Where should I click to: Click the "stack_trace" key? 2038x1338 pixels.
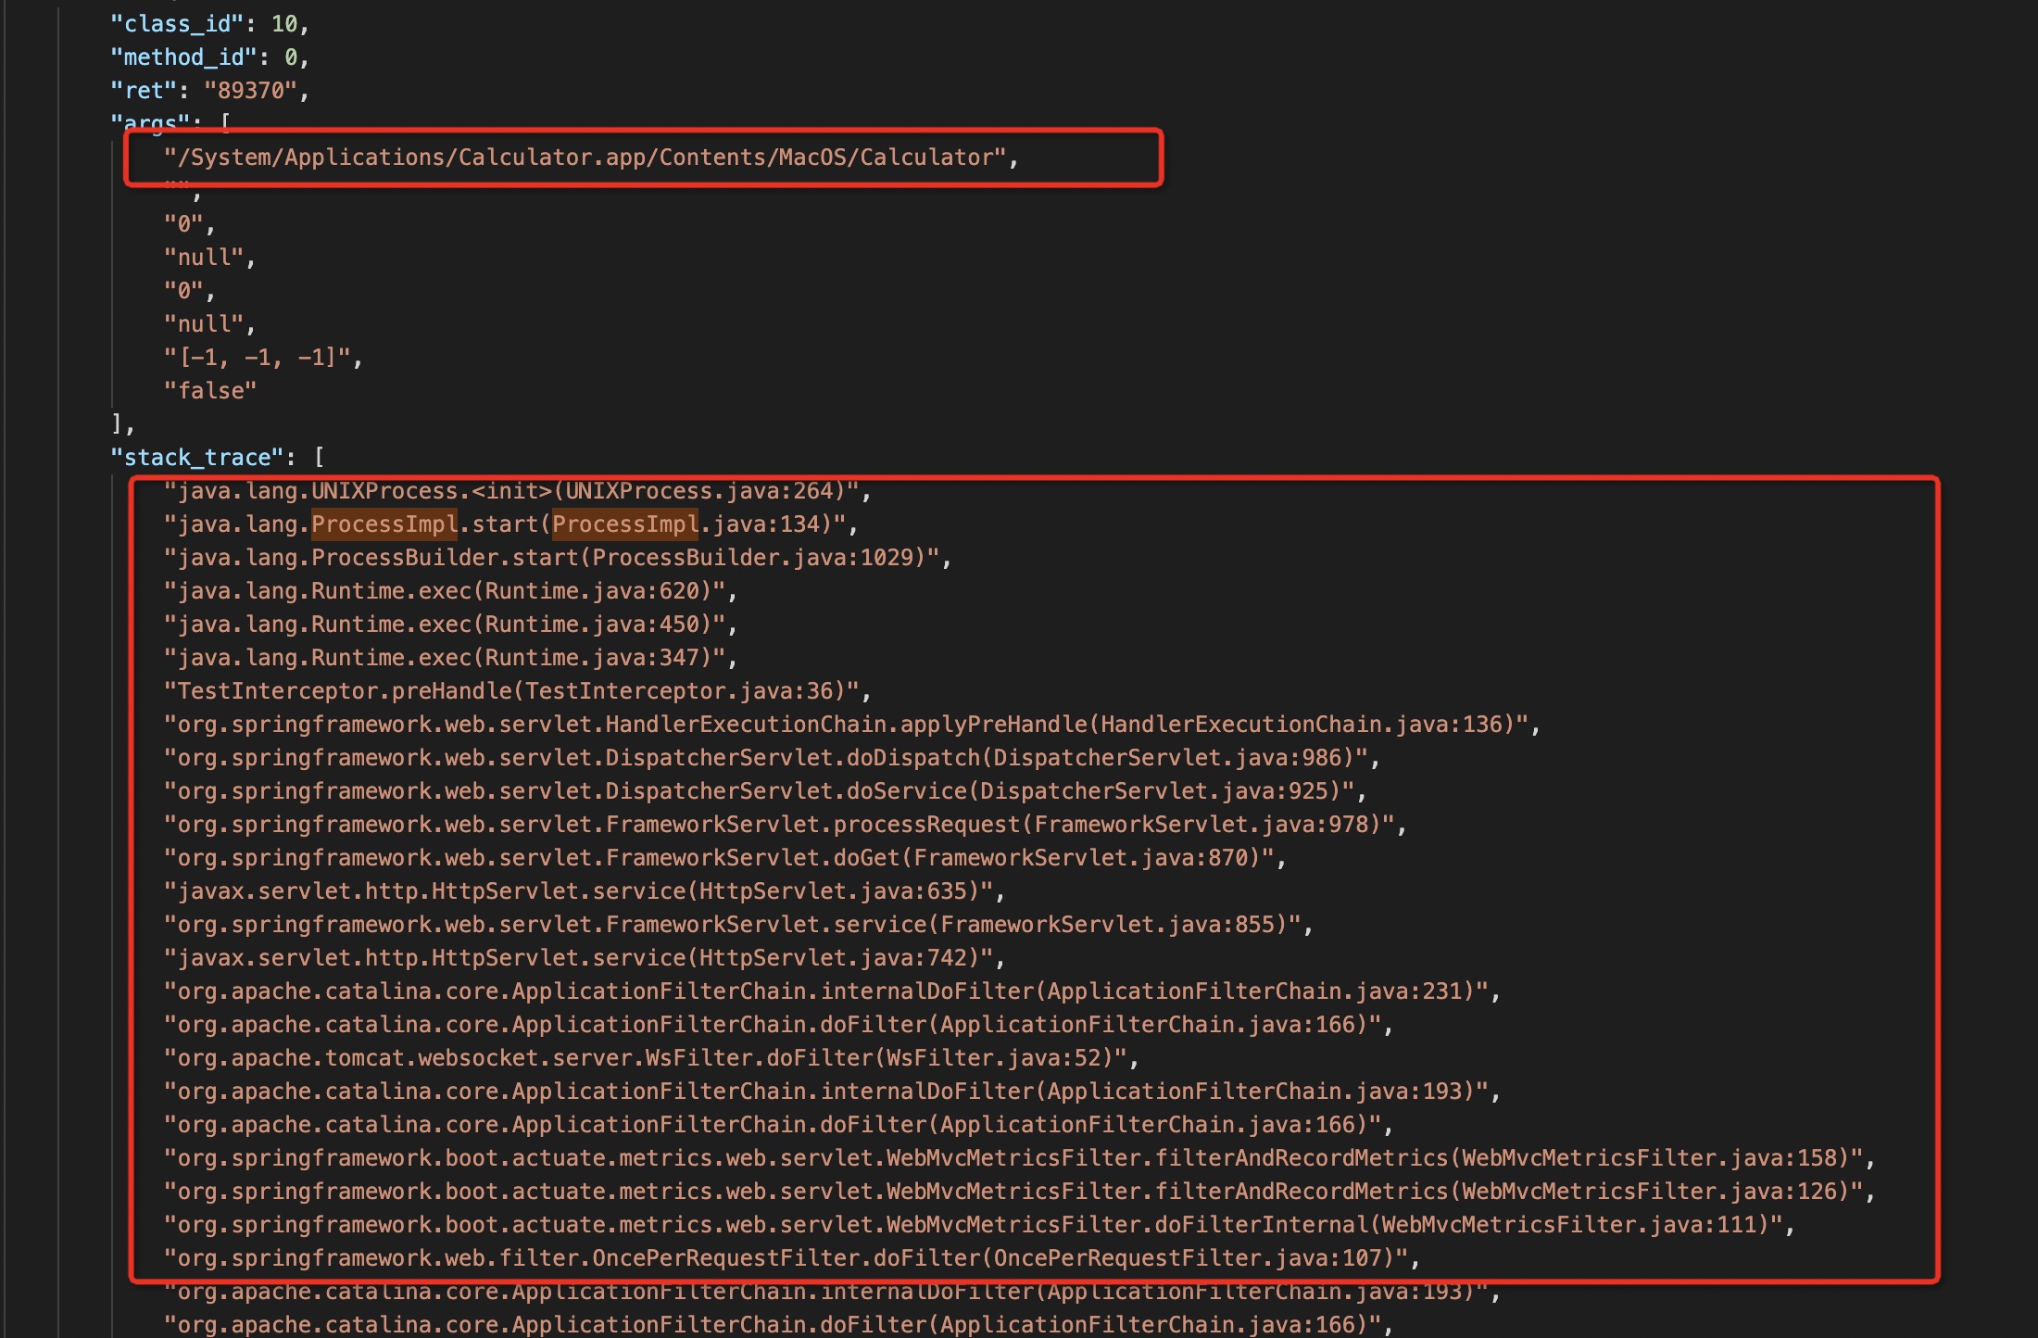point(196,458)
